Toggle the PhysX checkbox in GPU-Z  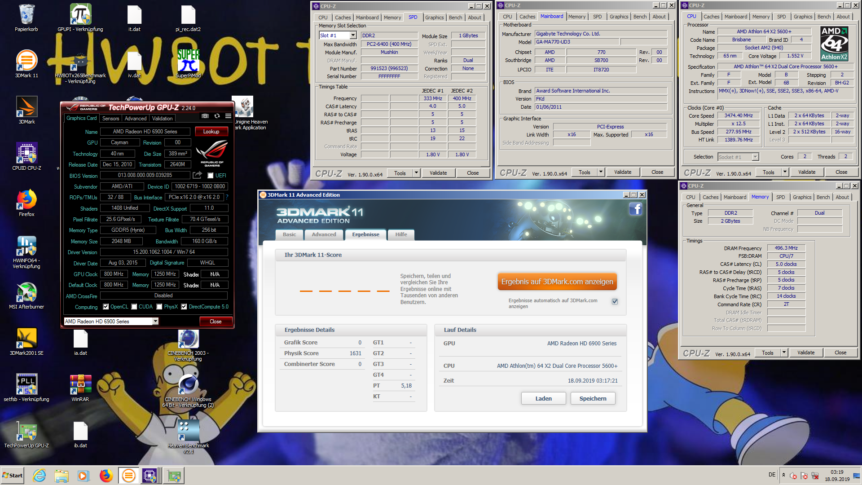click(159, 307)
